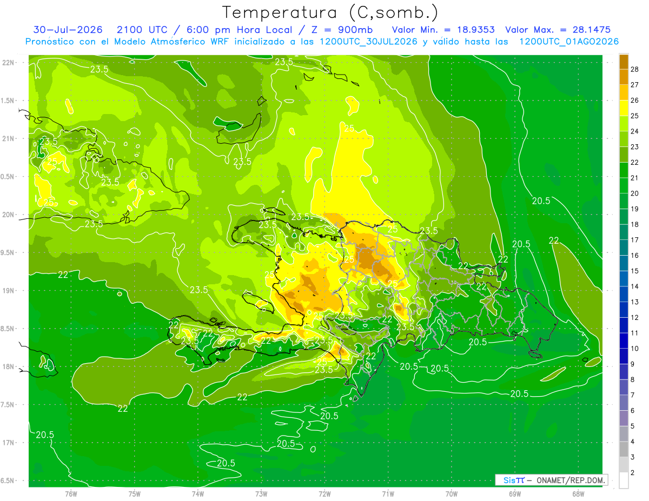Click the '18N' latitude axis label

pyautogui.click(x=8, y=367)
